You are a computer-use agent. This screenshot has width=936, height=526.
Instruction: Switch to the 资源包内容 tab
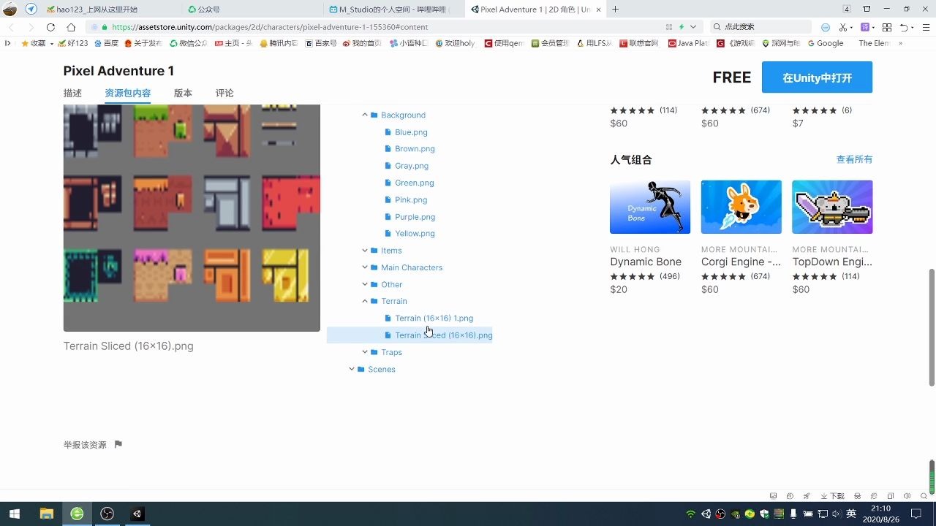[128, 94]
